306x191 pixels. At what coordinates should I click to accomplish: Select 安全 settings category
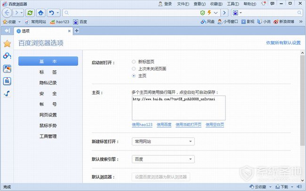click(x=48, y=94)
